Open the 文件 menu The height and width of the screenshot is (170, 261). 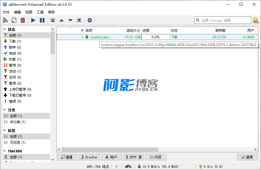point(6,12)
